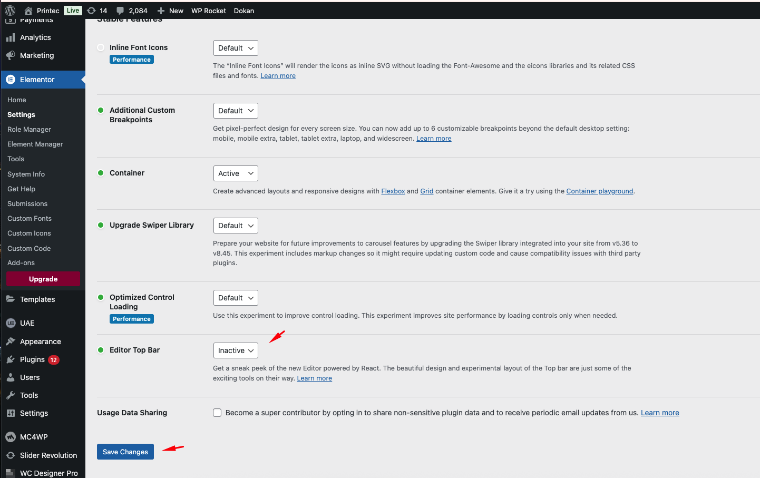Open Learn more link for Inline Font Icons
760x478 pixels.
[x=278, y=76]
